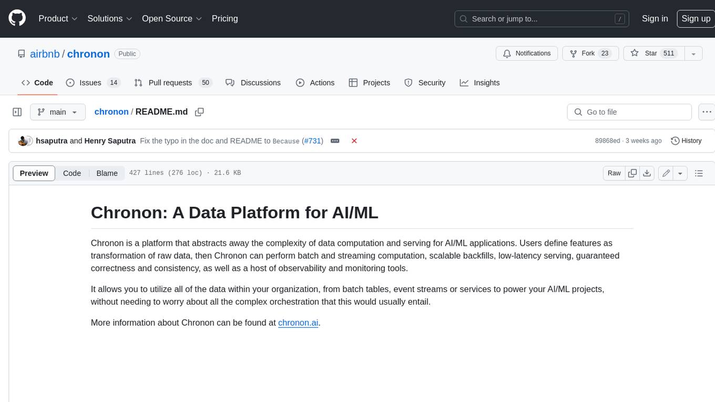Switch to the Issues tab
Viewport: 715px width, 402px height.
click(x=93, y=83)
